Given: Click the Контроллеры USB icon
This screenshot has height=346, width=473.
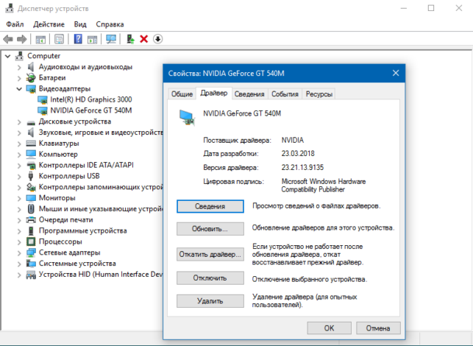Looking at the screenshot, I should [x=30, y=176].
